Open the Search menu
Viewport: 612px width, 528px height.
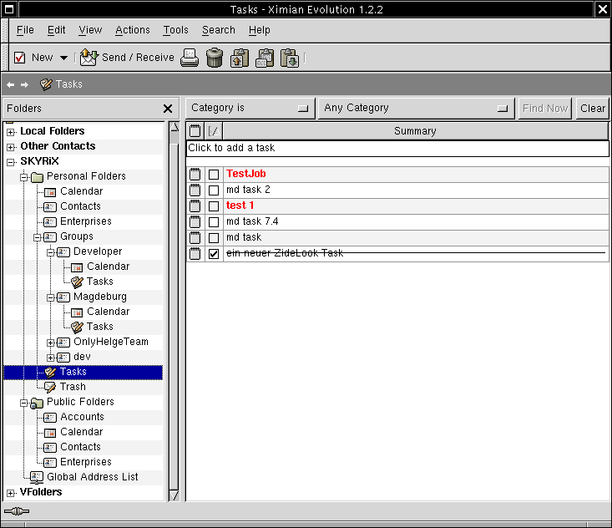point(219,30)
